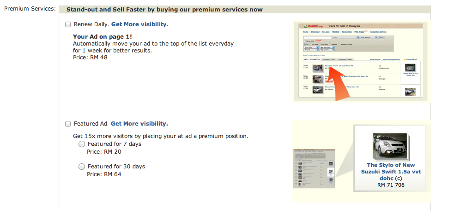Click the Toyota Vios featured car image
This screenshot has width=454, height=219.
(410, 68)
